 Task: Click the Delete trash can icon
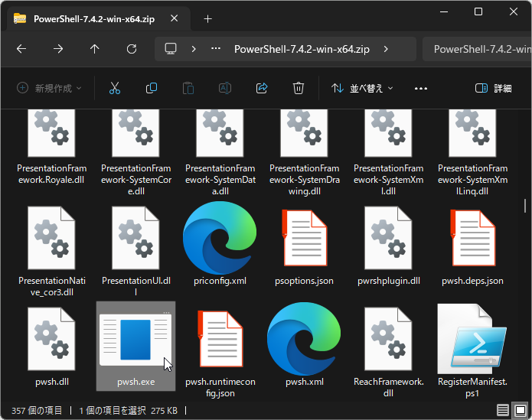pos(299,88)
